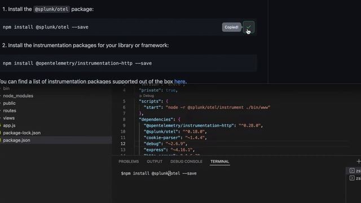Expand the routes folder

coord(10,111)
